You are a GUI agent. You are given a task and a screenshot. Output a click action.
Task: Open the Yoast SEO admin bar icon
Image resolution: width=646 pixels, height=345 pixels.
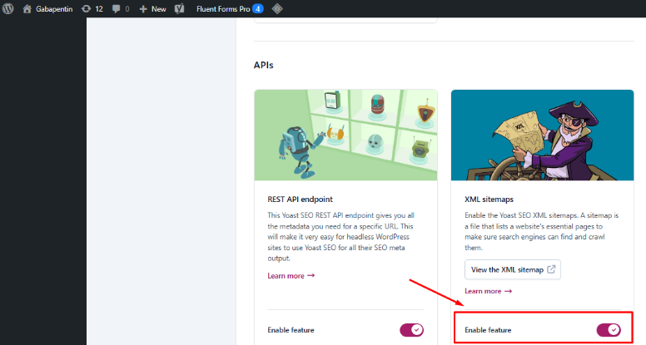click(179, 8)
